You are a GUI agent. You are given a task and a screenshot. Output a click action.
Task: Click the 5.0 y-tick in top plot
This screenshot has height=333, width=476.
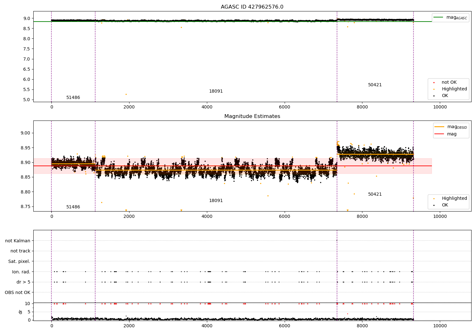(27, 100)
